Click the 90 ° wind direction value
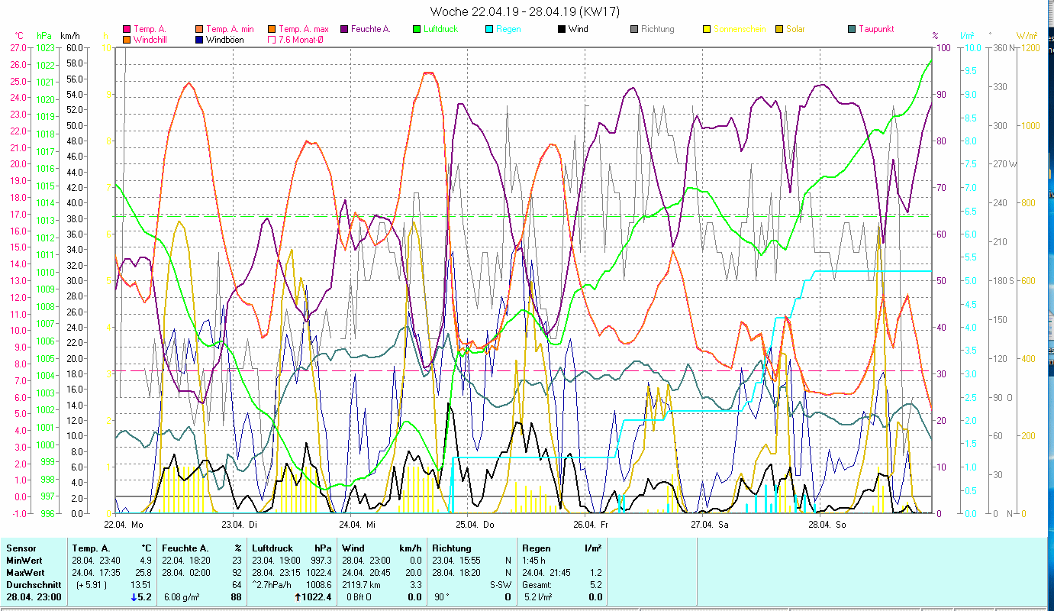The height and width of the screenshot is (611, 1054). (443, 597)
